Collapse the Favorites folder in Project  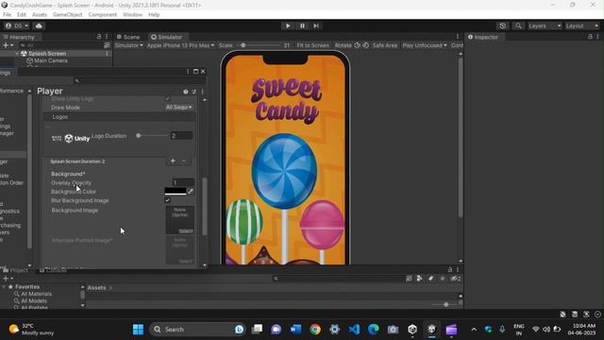coord(4,287)
